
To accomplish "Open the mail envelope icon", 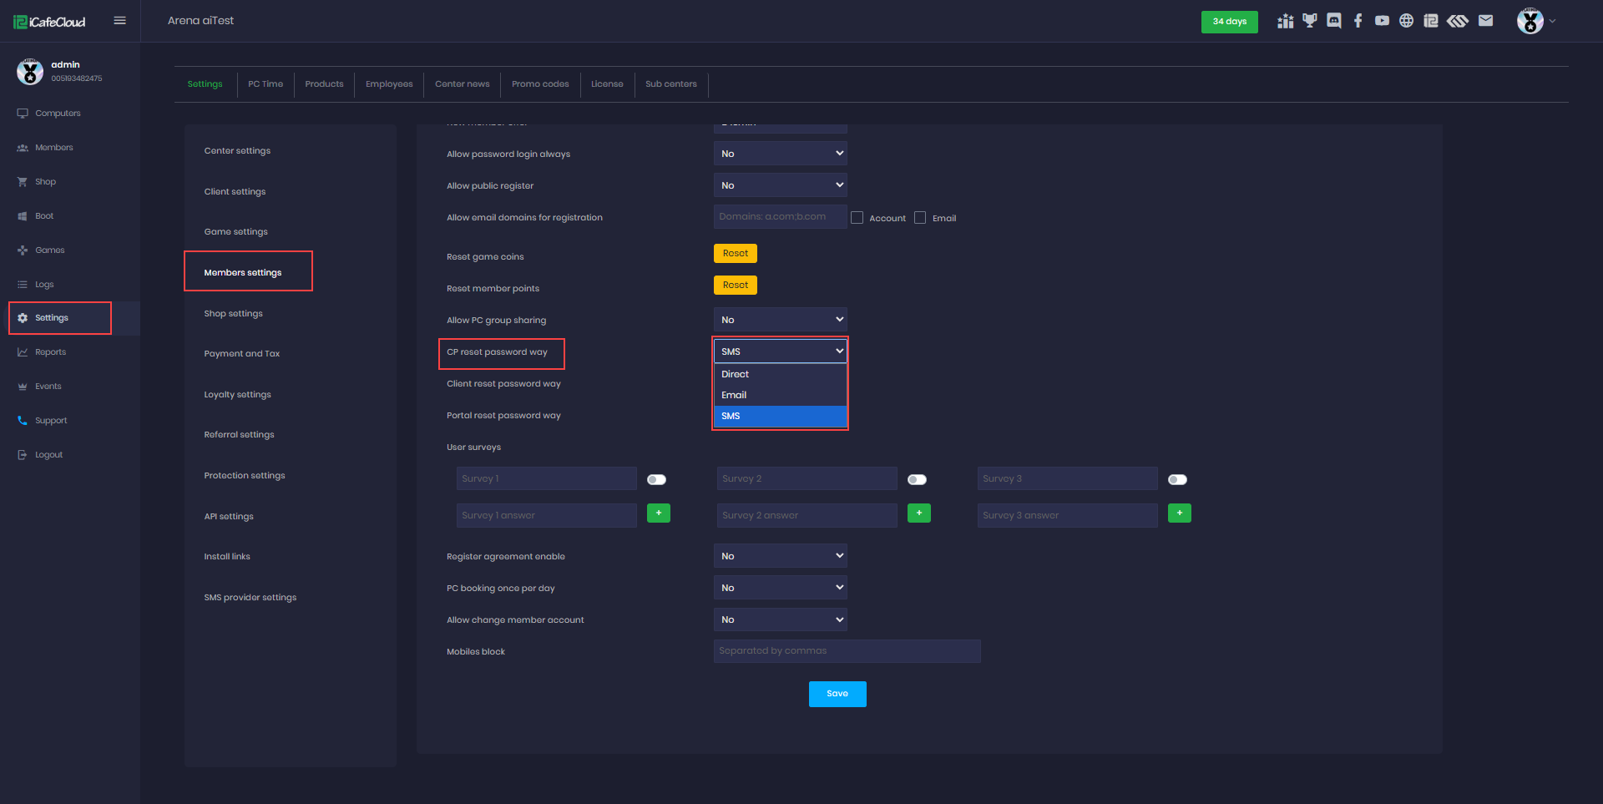I will click(x=1485, y=21).
